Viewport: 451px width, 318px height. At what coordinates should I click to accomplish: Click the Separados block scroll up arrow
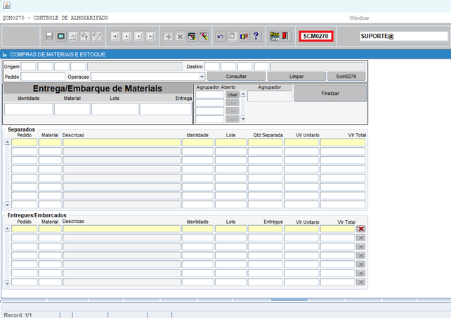(7, 142)
